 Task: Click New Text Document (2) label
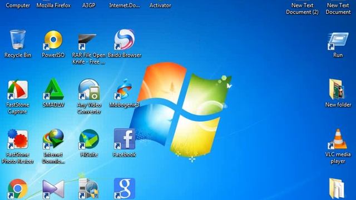(302, 9)
